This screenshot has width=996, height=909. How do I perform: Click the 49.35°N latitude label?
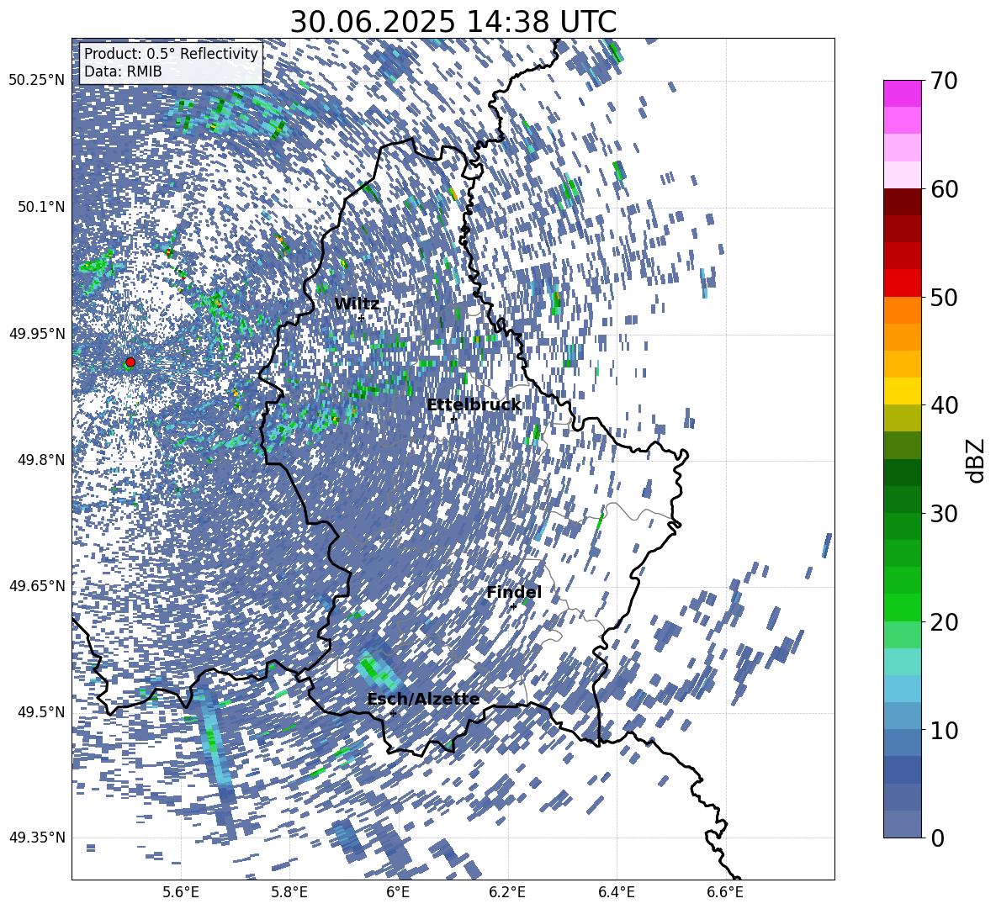pos(37,838)
